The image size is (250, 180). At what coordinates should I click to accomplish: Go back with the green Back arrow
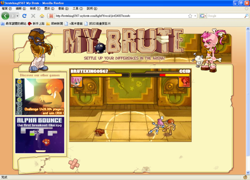click(5, 16)
